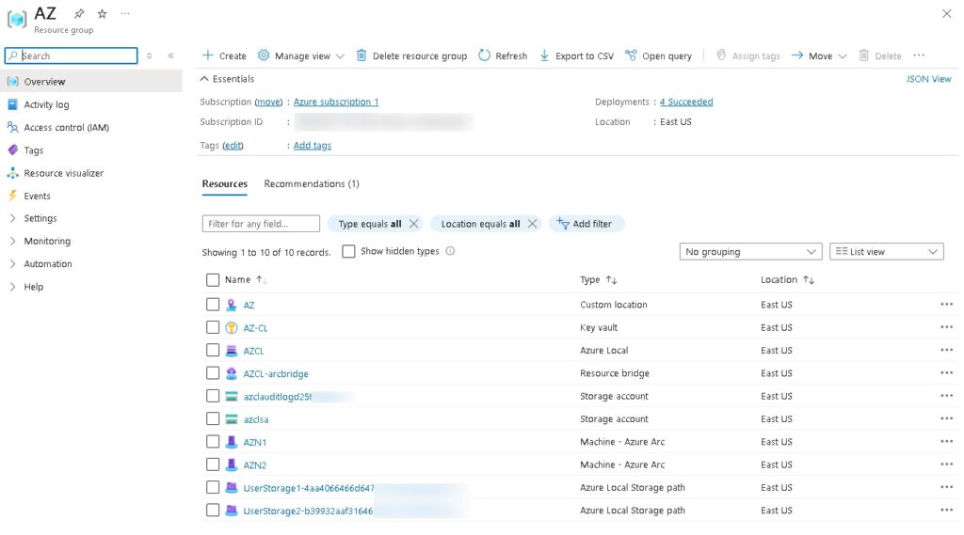This screenshot has width=964, height=535.
Task: Click Add tags link
Action: [313, 146]
